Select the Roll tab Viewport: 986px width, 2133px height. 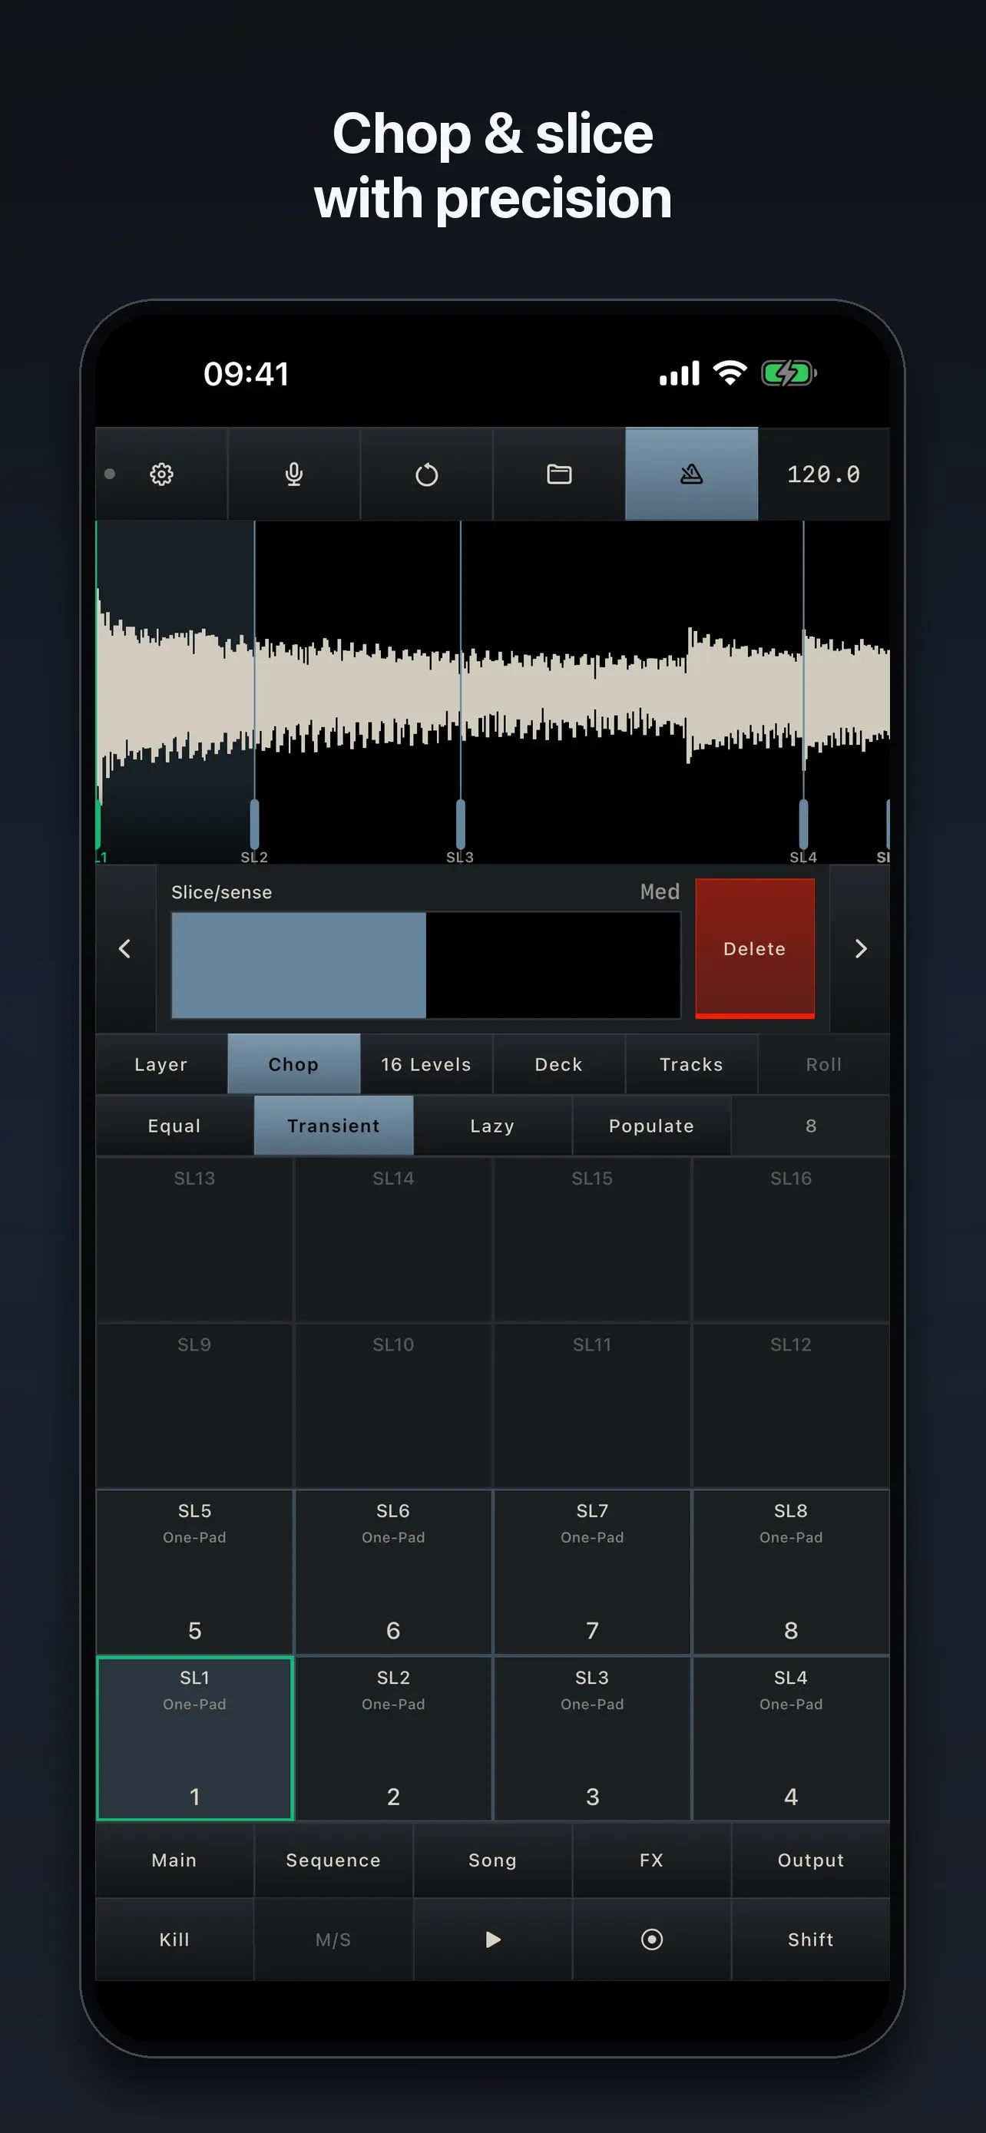(x=824, y=1064)
